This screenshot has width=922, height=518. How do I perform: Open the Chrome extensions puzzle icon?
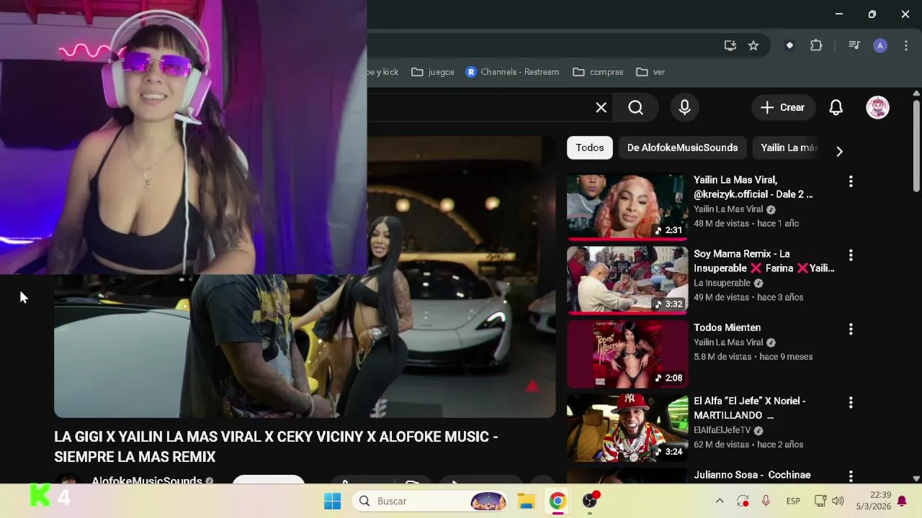click(x=816, y=45)
